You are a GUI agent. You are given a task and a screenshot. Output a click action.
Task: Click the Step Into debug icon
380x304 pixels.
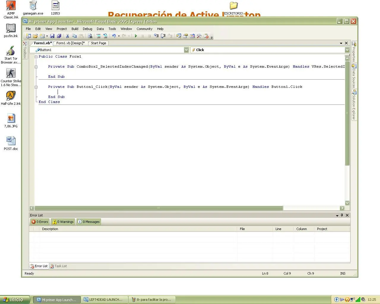point(156,36)
